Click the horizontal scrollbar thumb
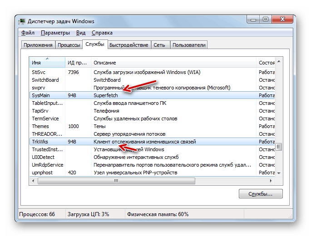The height and width of the screenshot is (237, 311). (116, 181)
